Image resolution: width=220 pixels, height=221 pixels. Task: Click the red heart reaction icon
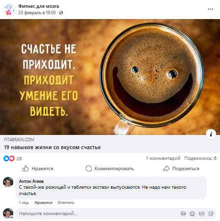tap(12, 158)
